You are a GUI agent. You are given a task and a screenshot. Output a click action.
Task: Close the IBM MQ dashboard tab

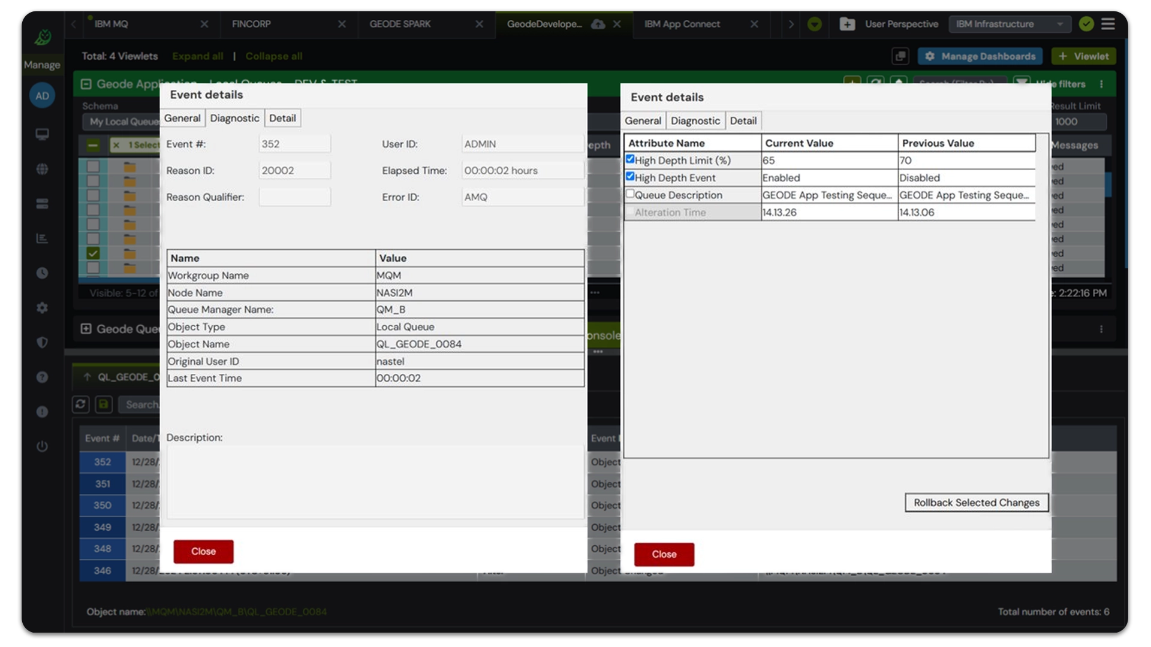204,24
